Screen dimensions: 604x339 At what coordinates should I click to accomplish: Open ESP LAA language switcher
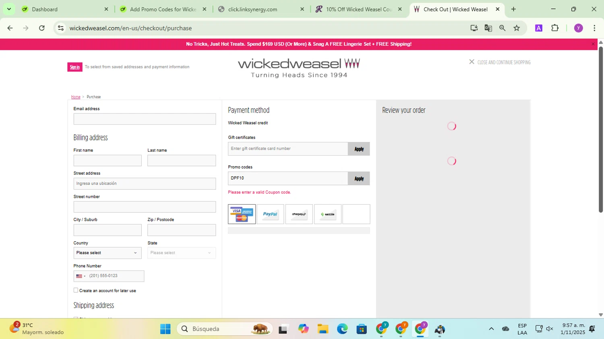[x=522, y=329]
